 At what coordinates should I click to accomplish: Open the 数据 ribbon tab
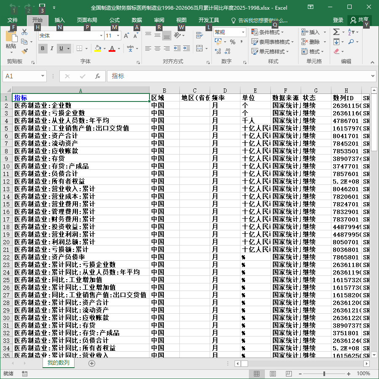136,20
